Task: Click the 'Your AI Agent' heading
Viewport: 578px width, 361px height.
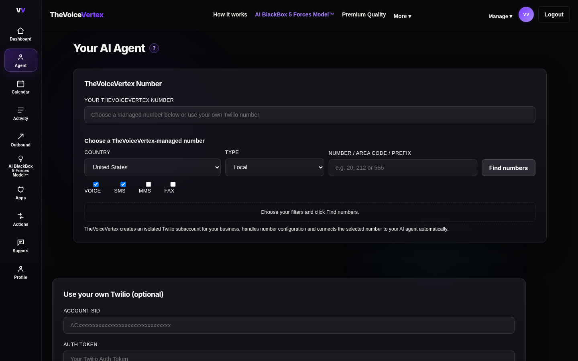Action: point(109,48)
